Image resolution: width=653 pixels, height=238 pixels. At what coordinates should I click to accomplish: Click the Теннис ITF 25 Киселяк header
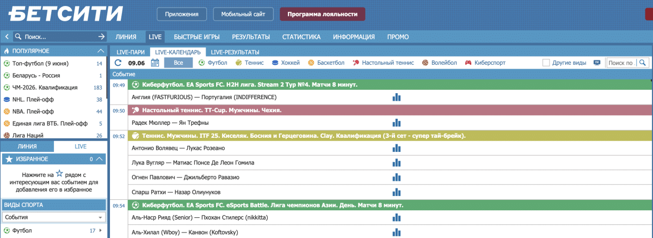coord(390,136)
